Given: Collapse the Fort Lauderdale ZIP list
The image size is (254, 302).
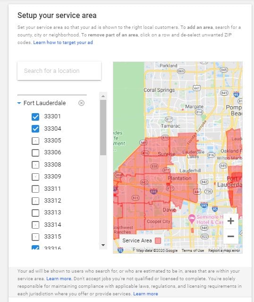Looking at the screenshot, I should [19, 103].
